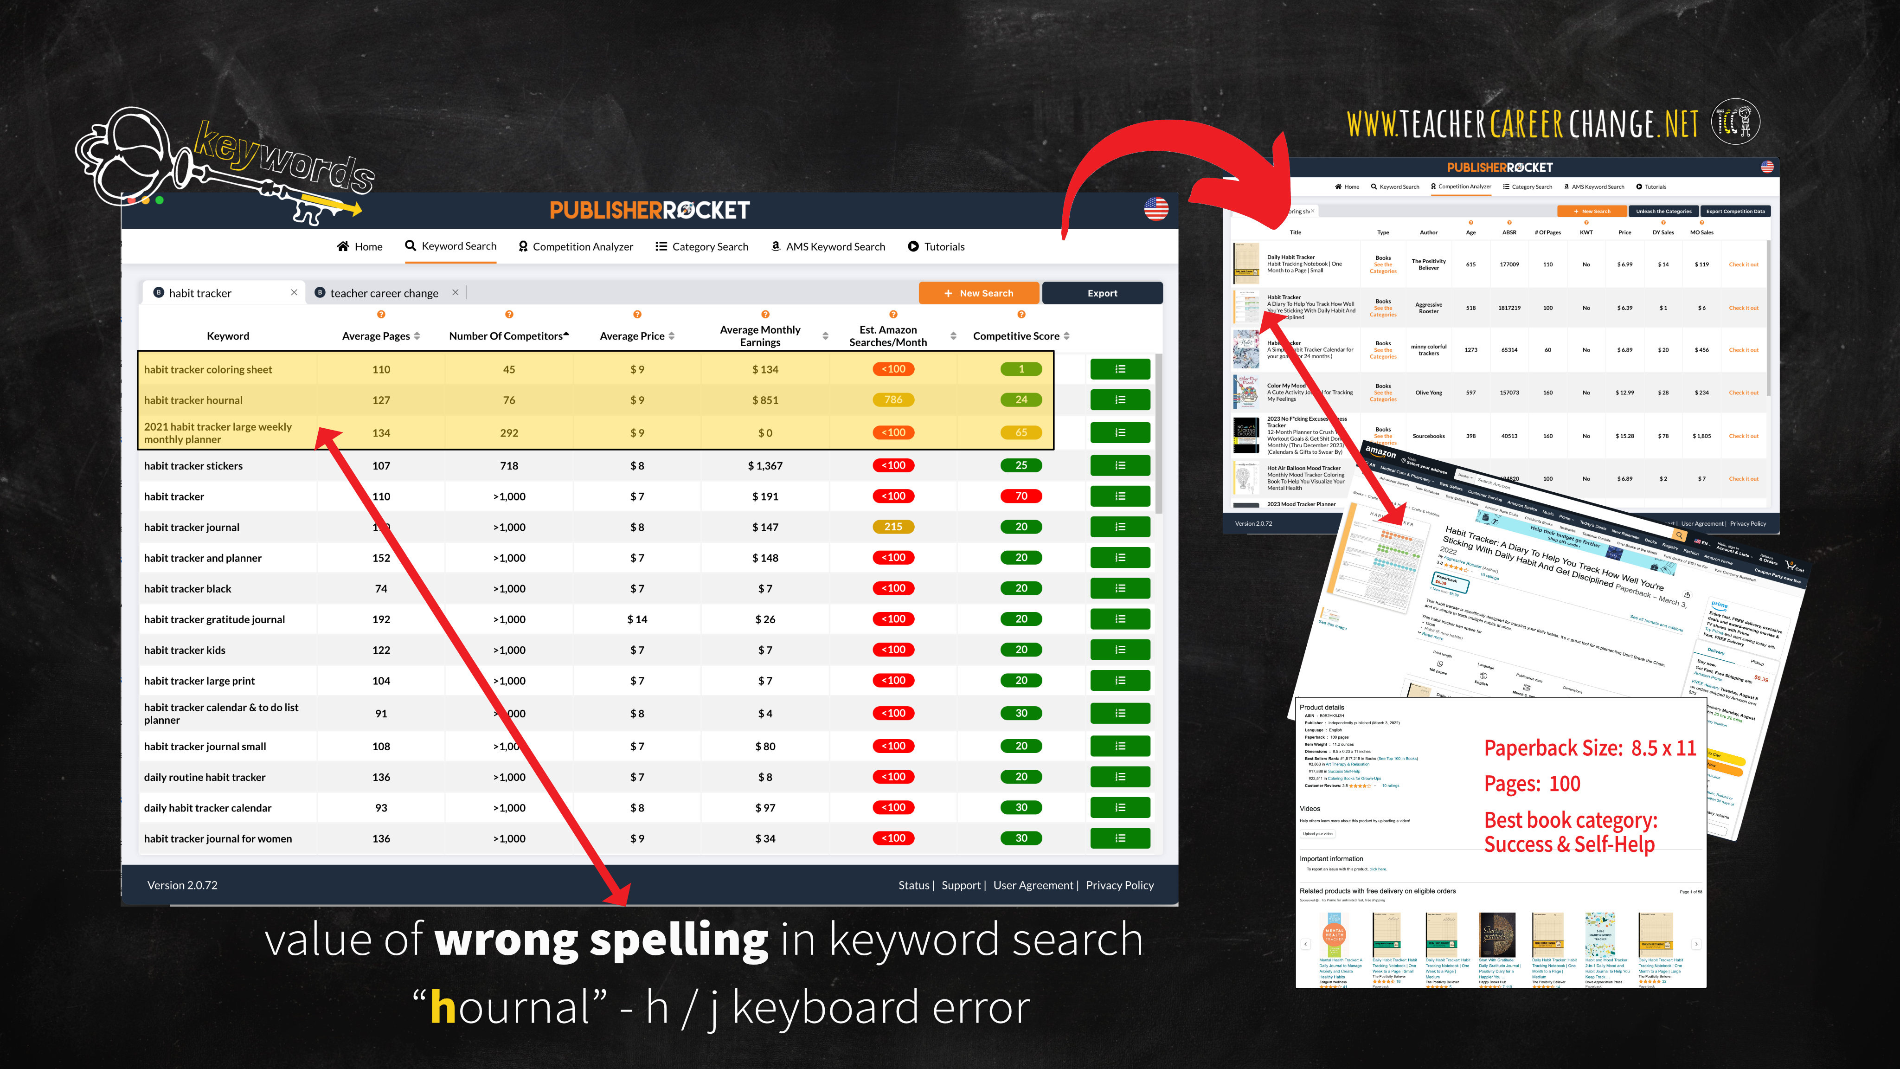This screenshot has width=1900, height=1069.
Task: Click the orange New Search button
Action: [x=978, y=293]
